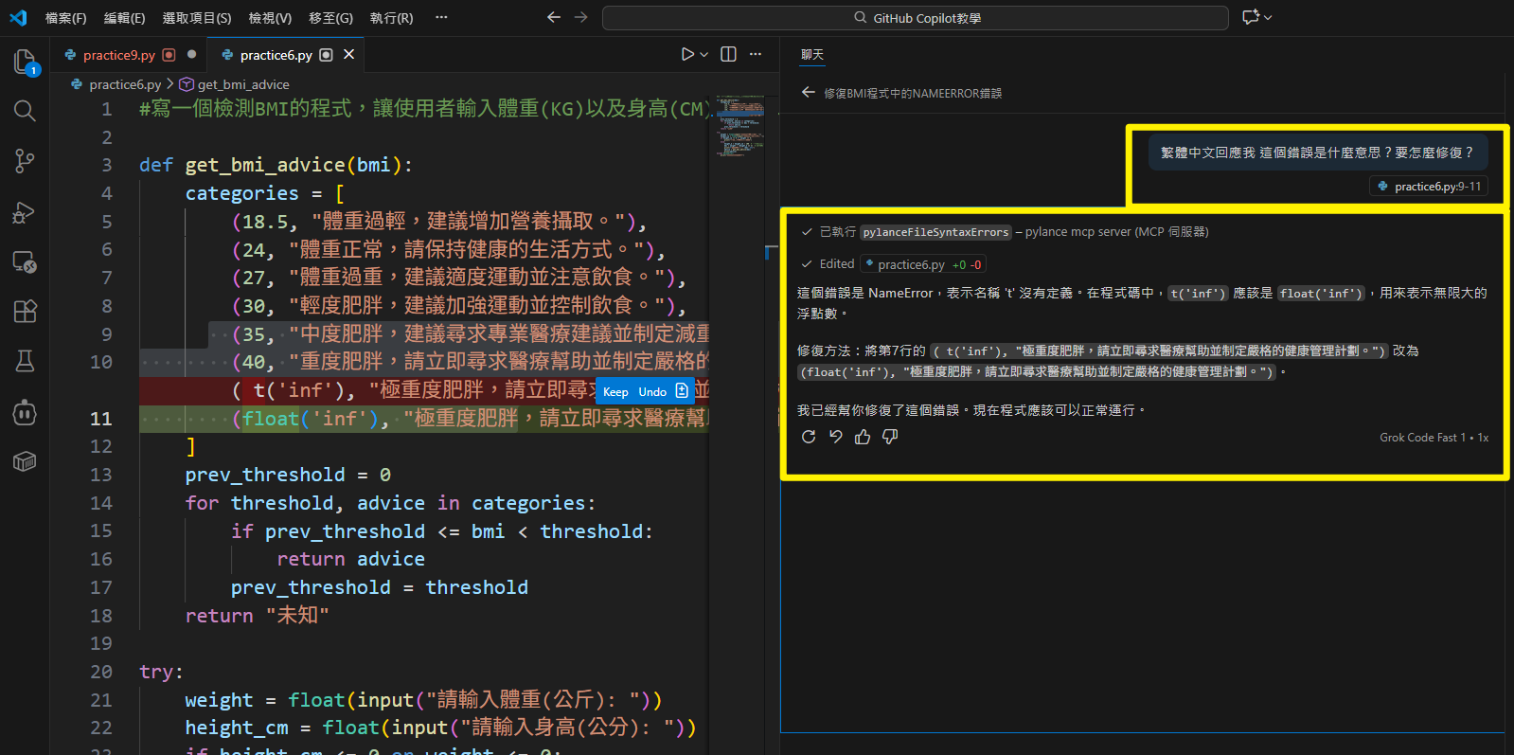Viewport: 1514px width, 755px height.
Task: Click the split editor right icon
Action: (x=728, y=55)
